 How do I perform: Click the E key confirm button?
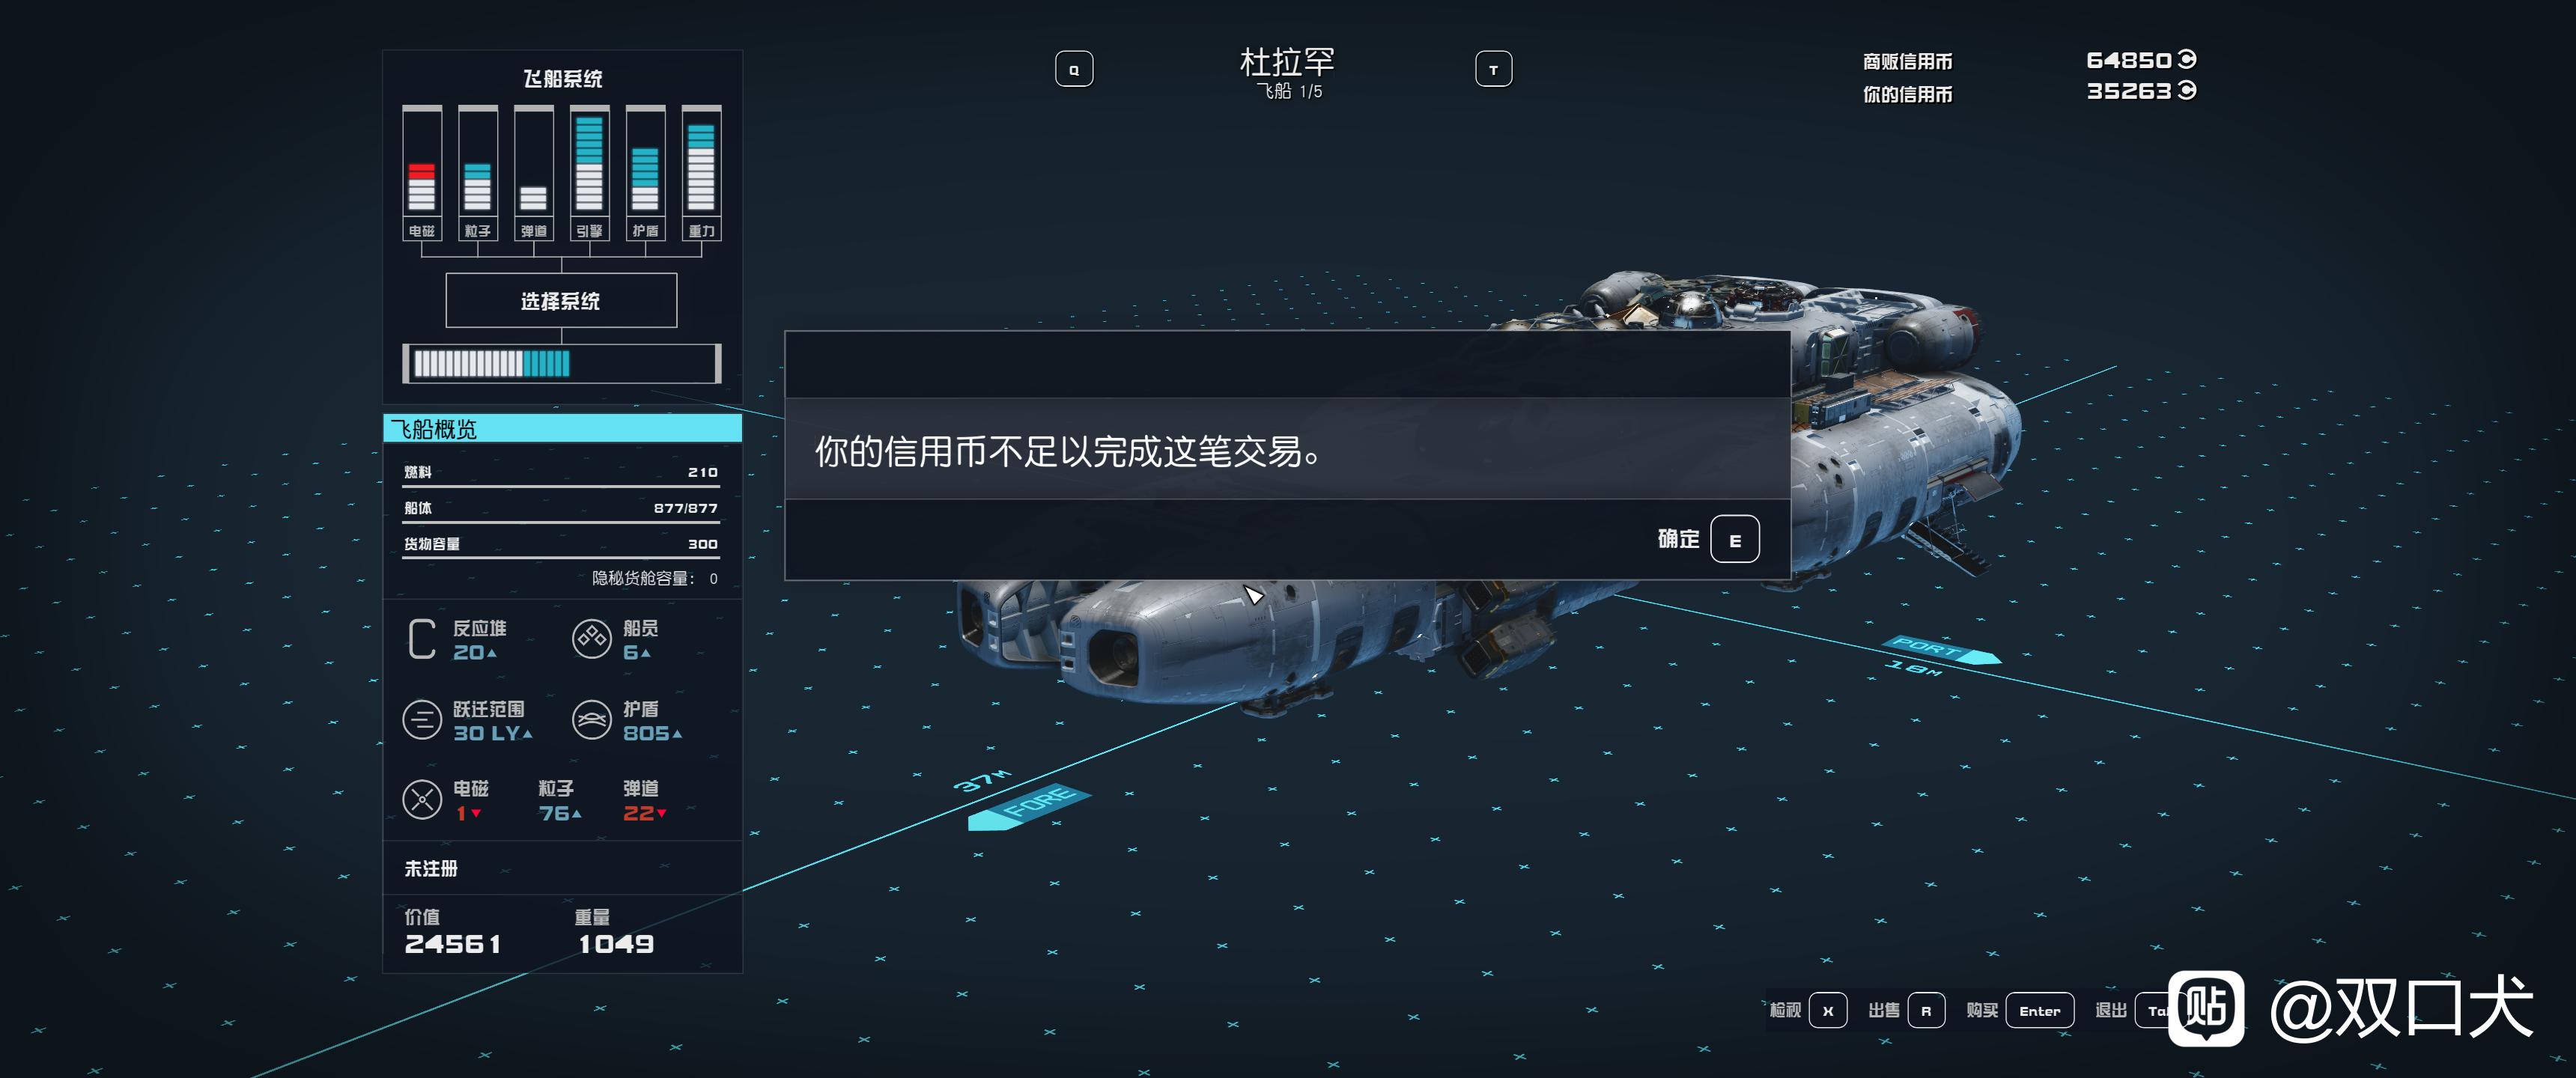click(1734, 539)
